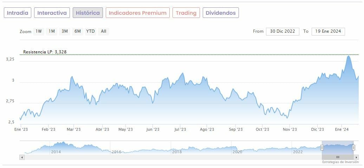Set zoom range to 1M

click(x=52, y=31)
